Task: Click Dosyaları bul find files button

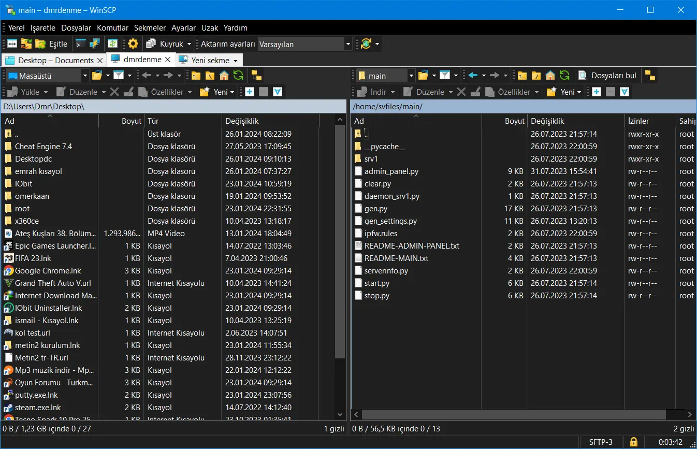Action: [608, 76]
